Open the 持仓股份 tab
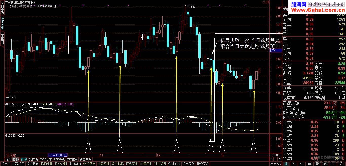This screenshot has height=166, width=346. [x=188, y=164]
